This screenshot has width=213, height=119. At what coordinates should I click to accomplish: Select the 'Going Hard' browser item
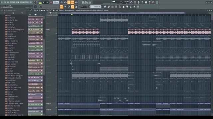click(x=11, y=48)
